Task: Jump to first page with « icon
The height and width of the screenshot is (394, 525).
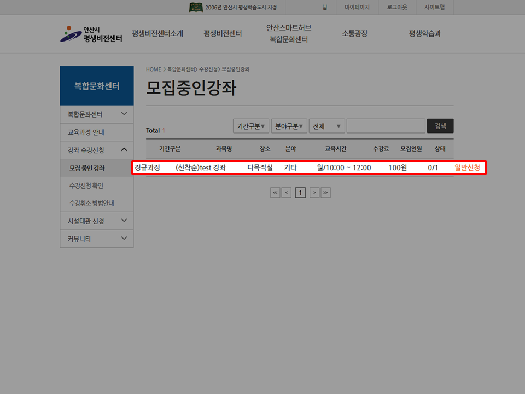Action: (x=275, y=192)
